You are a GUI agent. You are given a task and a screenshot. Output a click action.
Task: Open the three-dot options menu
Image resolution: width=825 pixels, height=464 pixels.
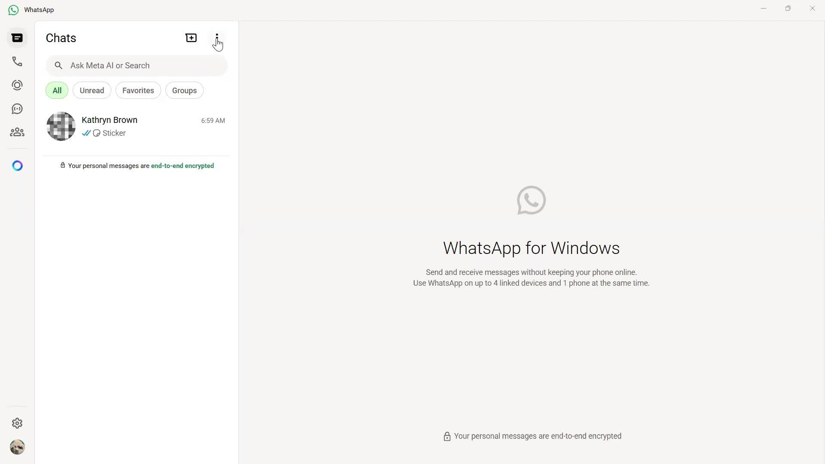tap(217, 38)
